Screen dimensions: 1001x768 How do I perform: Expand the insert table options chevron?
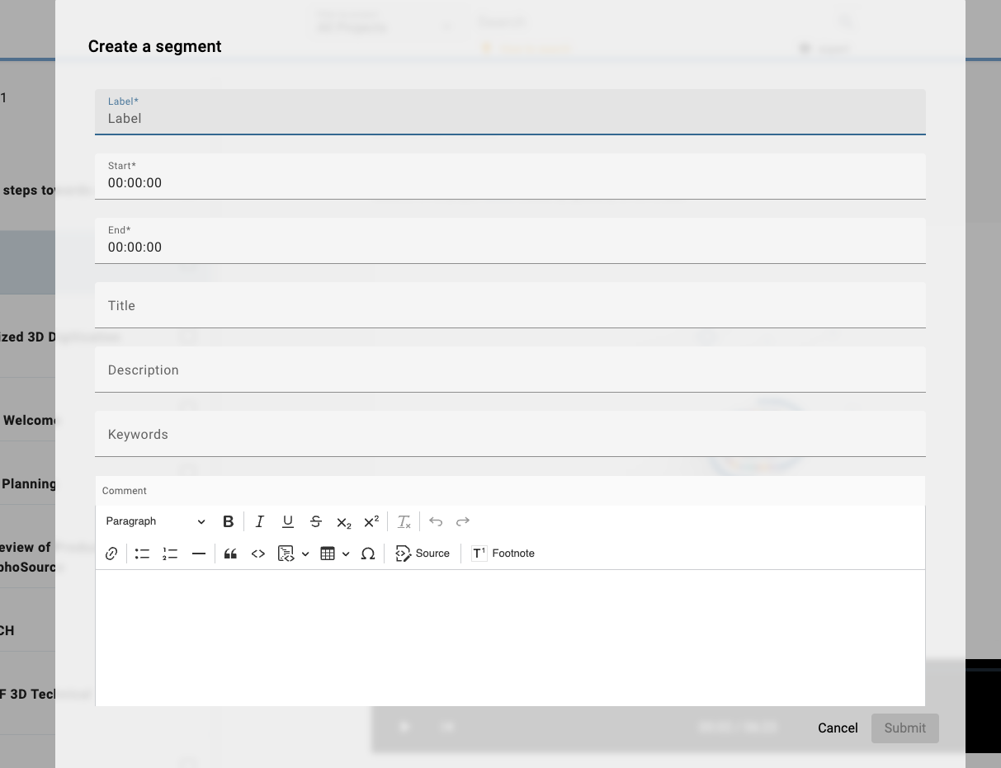346,554
